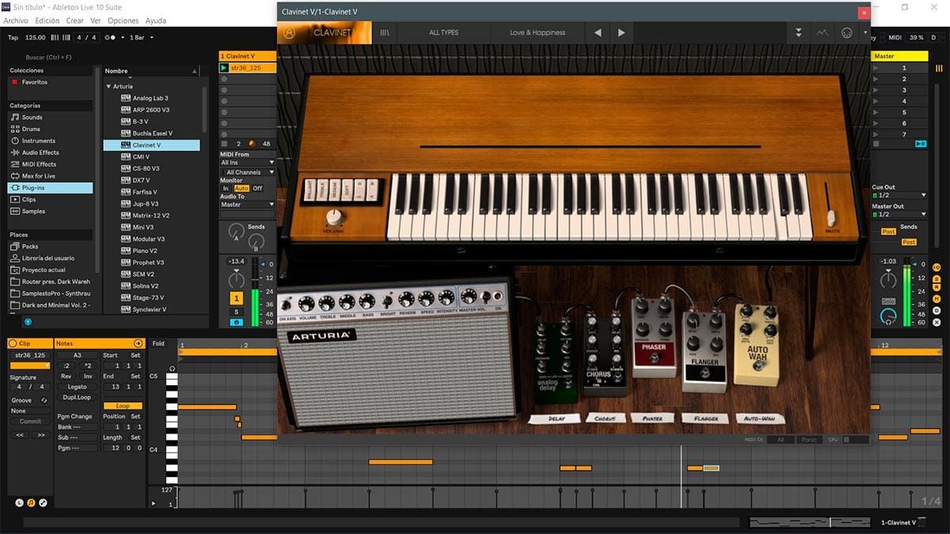Open the Edición menu
This screenshot has width=950, height=534.
pos(47,21)
